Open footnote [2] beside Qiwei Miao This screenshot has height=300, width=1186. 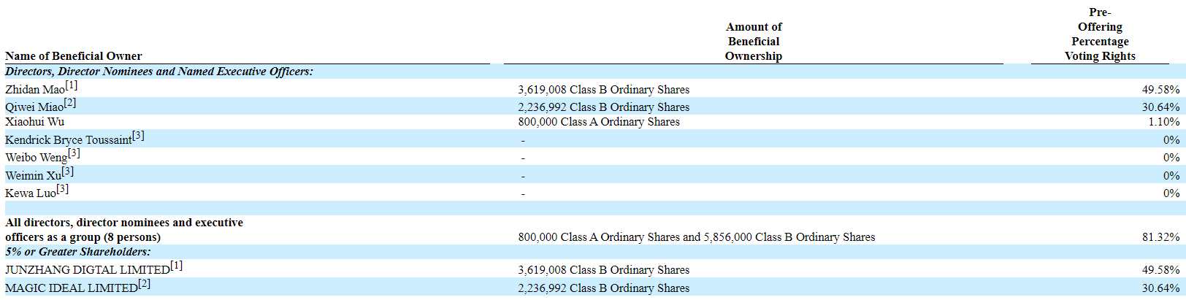click(x=70, y=103)
